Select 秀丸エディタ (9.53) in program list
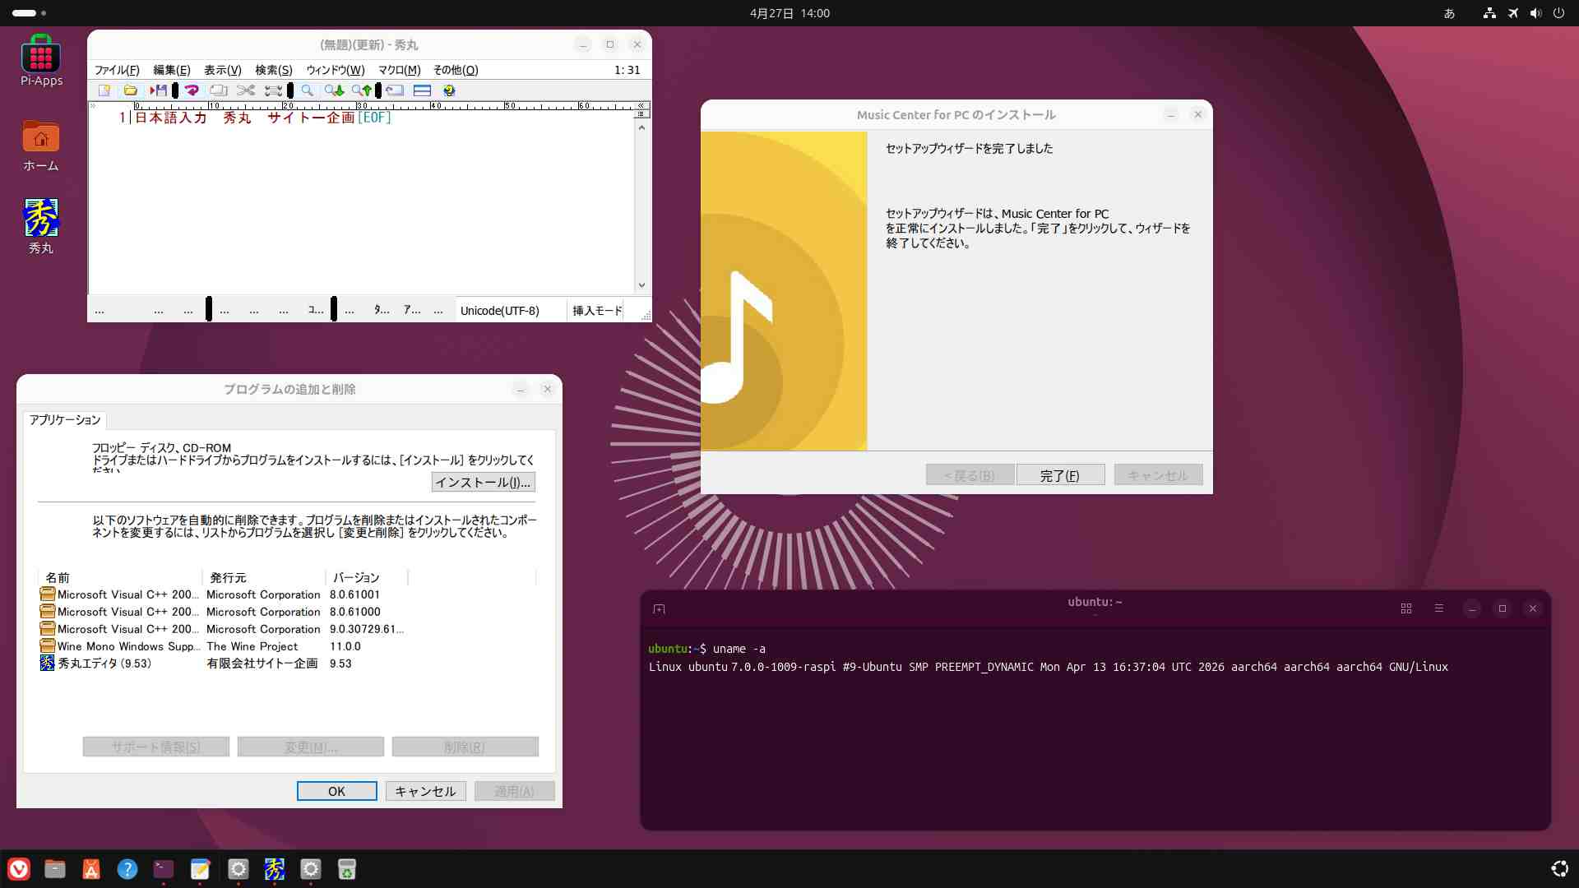This screenshot has width=1579, height=888. [x=104, y=664]
